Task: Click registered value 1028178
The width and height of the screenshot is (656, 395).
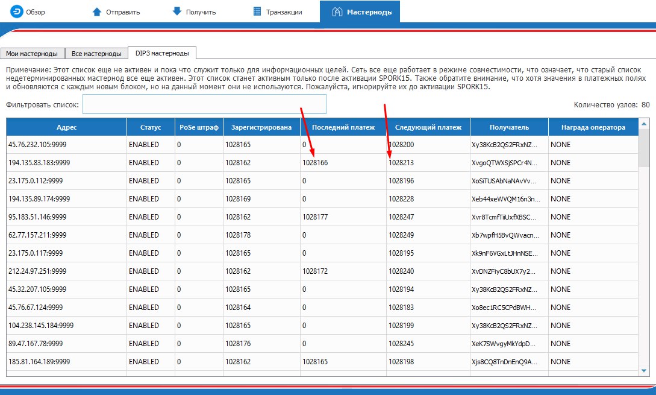Action: pos(238,235)
